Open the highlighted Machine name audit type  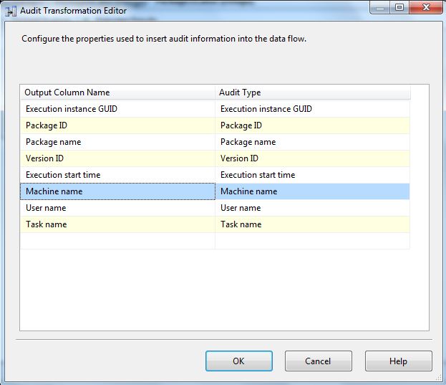312,191
